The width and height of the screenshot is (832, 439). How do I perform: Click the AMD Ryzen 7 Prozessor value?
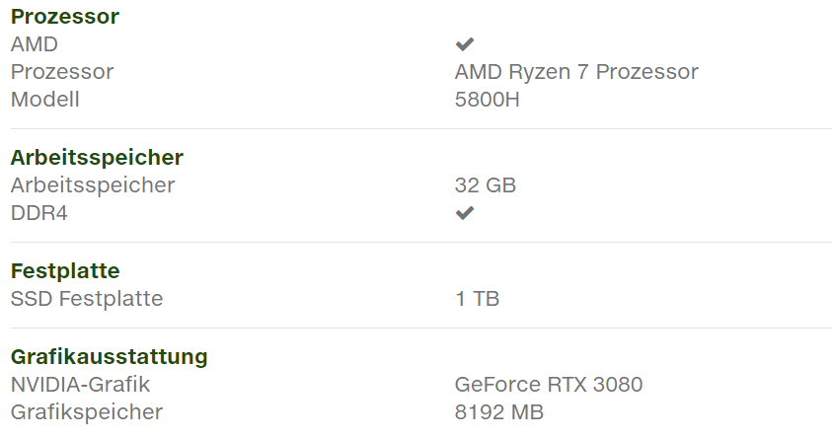tap(576, 72)
